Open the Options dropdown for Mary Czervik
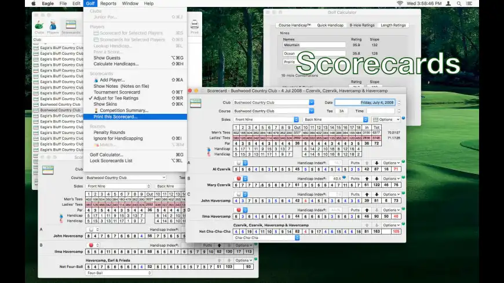Image resolution: width=504 pixels, height=283 pixels. point(391,178)
